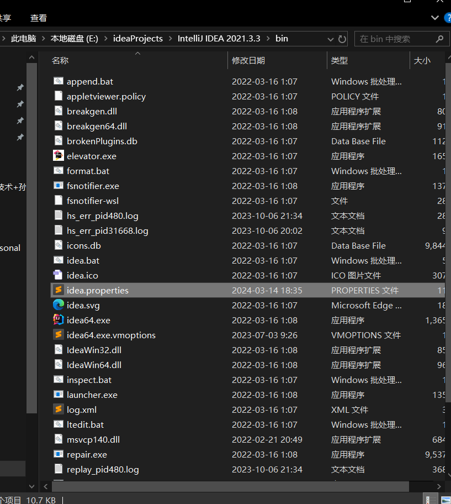Click the ICO 图片文件 type cell
451x504 pixels.
[x=356, y=275]
